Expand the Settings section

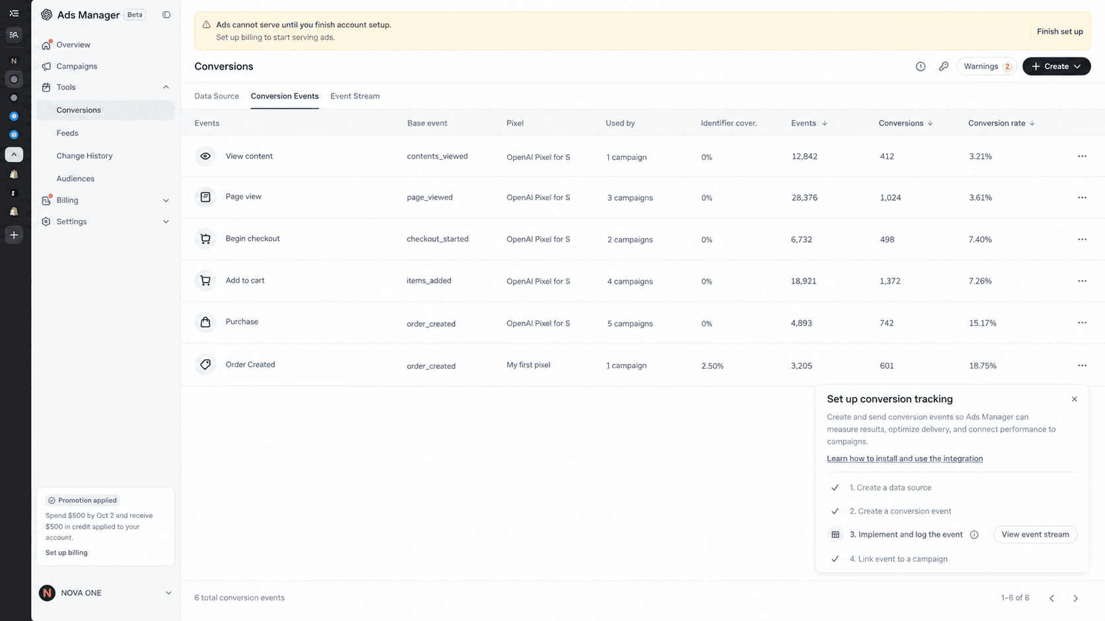tap(166, 222)
